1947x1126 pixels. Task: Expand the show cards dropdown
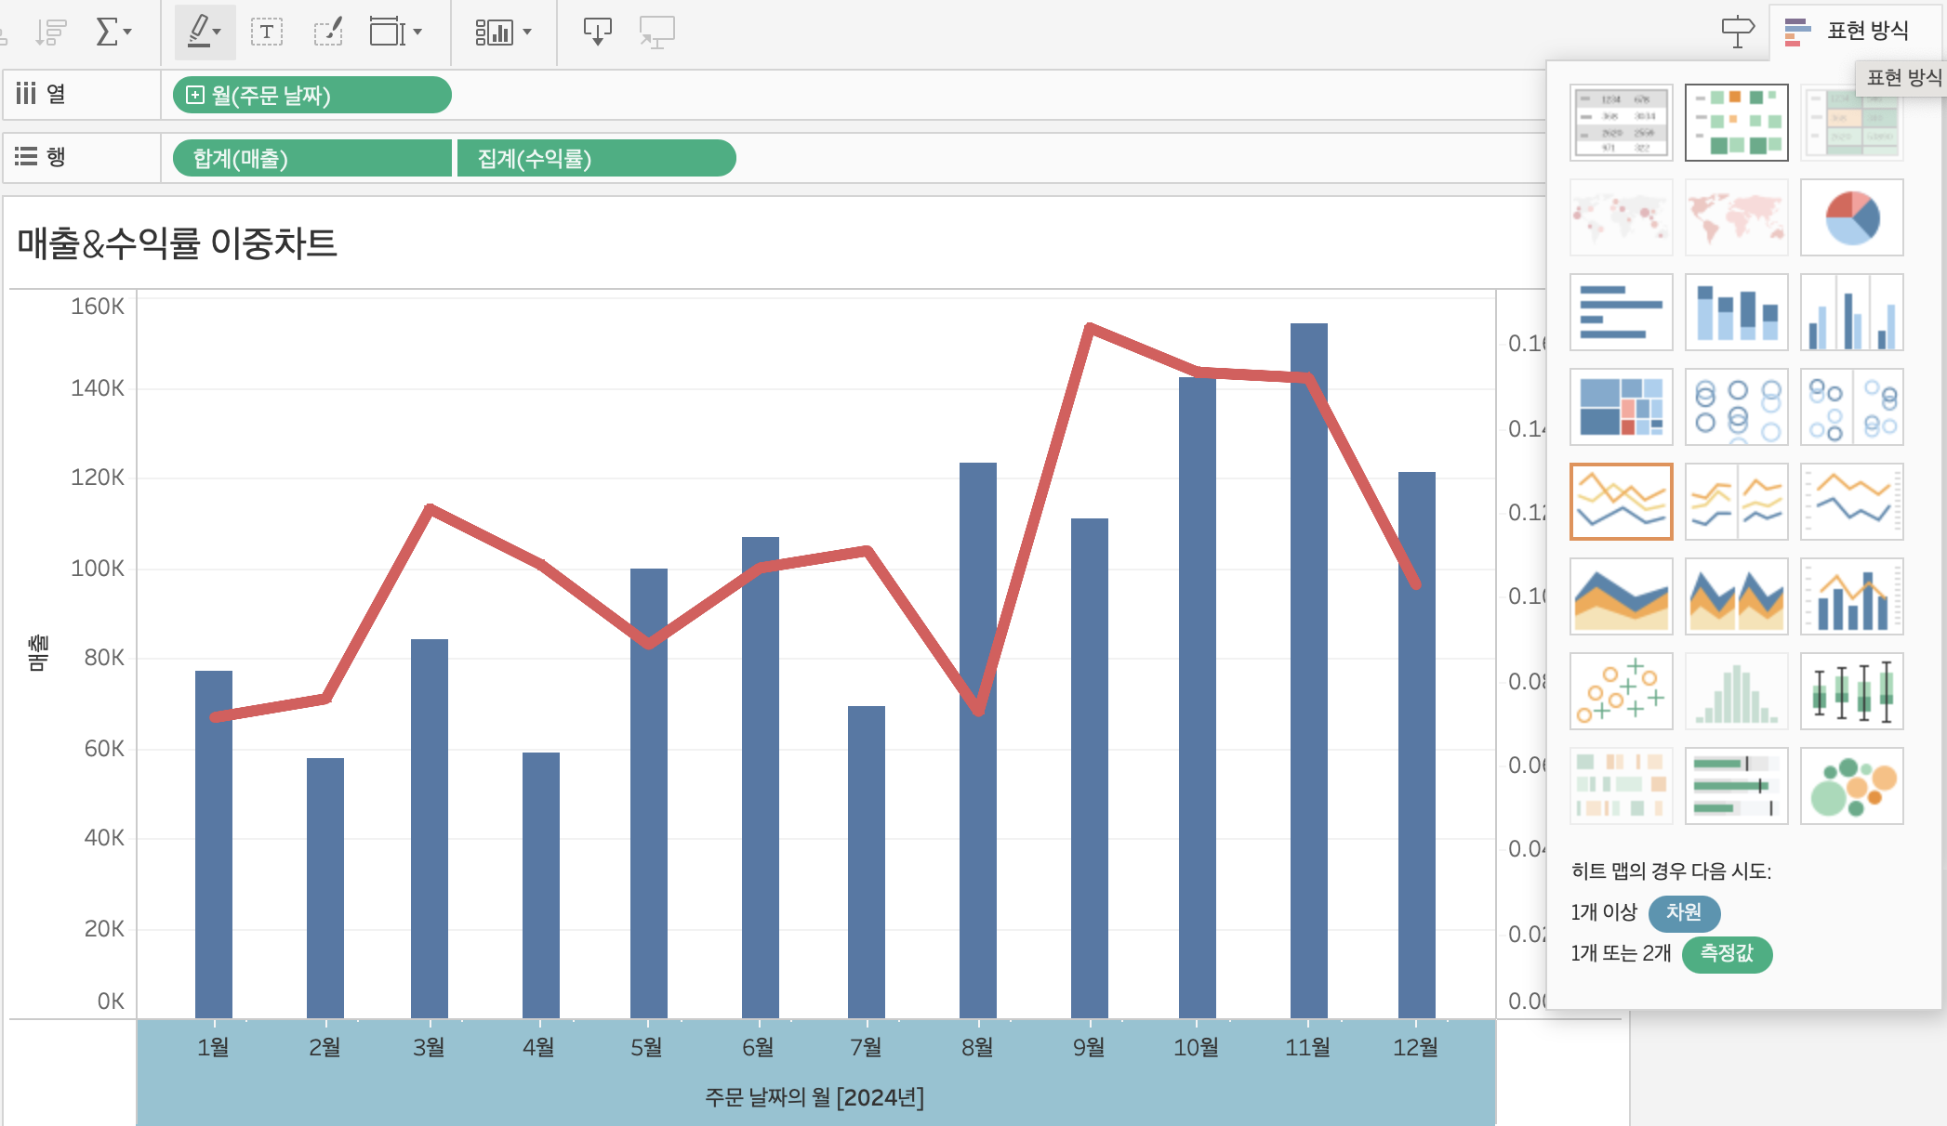pos(503,33)
